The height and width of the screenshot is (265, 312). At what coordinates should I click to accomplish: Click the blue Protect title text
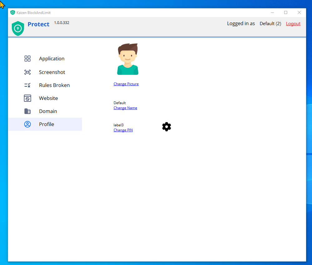[x=38, y=24]
